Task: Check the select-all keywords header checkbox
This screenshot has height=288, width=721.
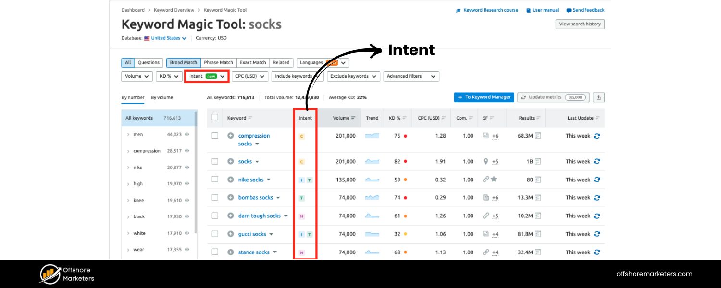Action: click(x=215, y=117)
